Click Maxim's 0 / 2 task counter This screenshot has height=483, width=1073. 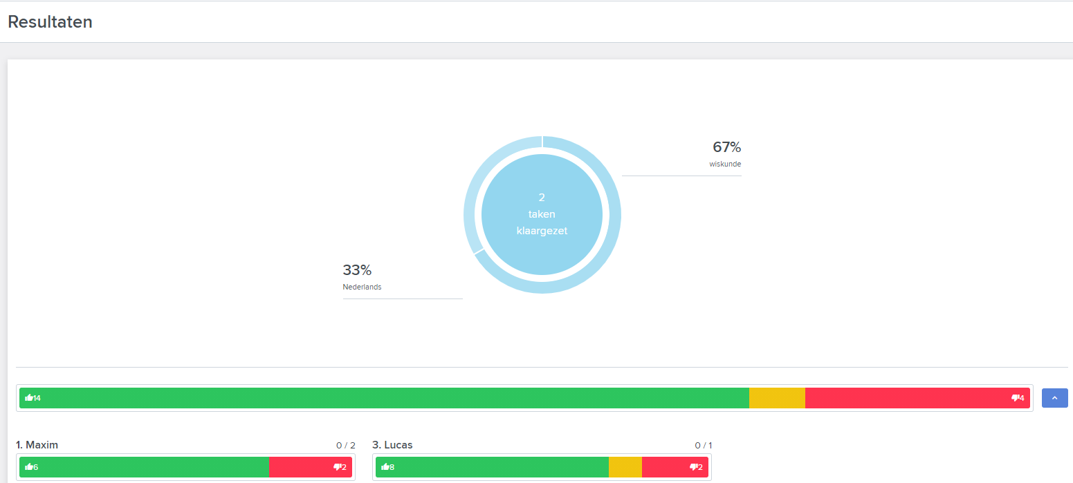[x=345, y=446]
